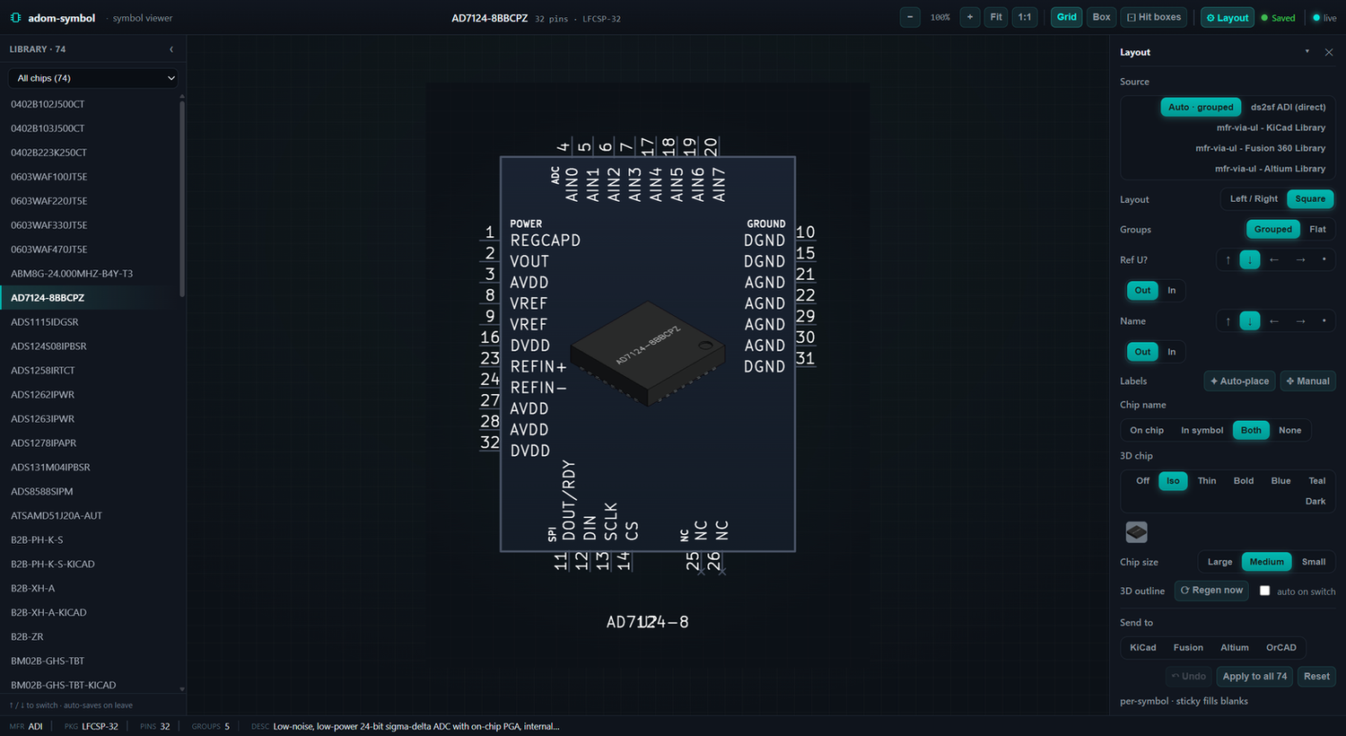
Task: Click Apply to all 74 button
Action: tap(1254, 677)
